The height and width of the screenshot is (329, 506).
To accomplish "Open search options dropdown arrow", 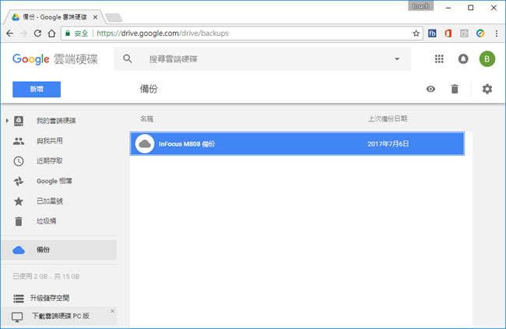I will point(397,58).
